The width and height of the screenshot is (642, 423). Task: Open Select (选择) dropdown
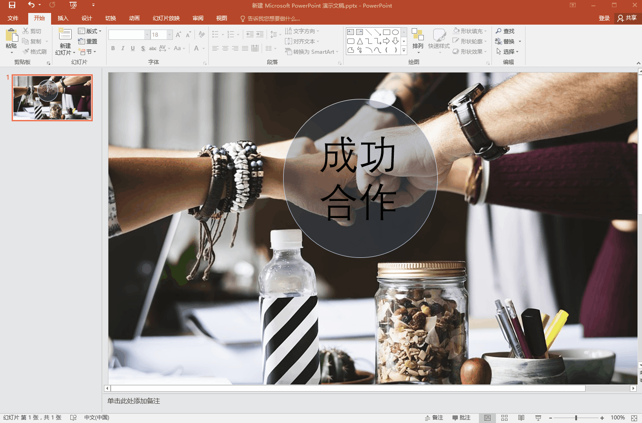507,51
